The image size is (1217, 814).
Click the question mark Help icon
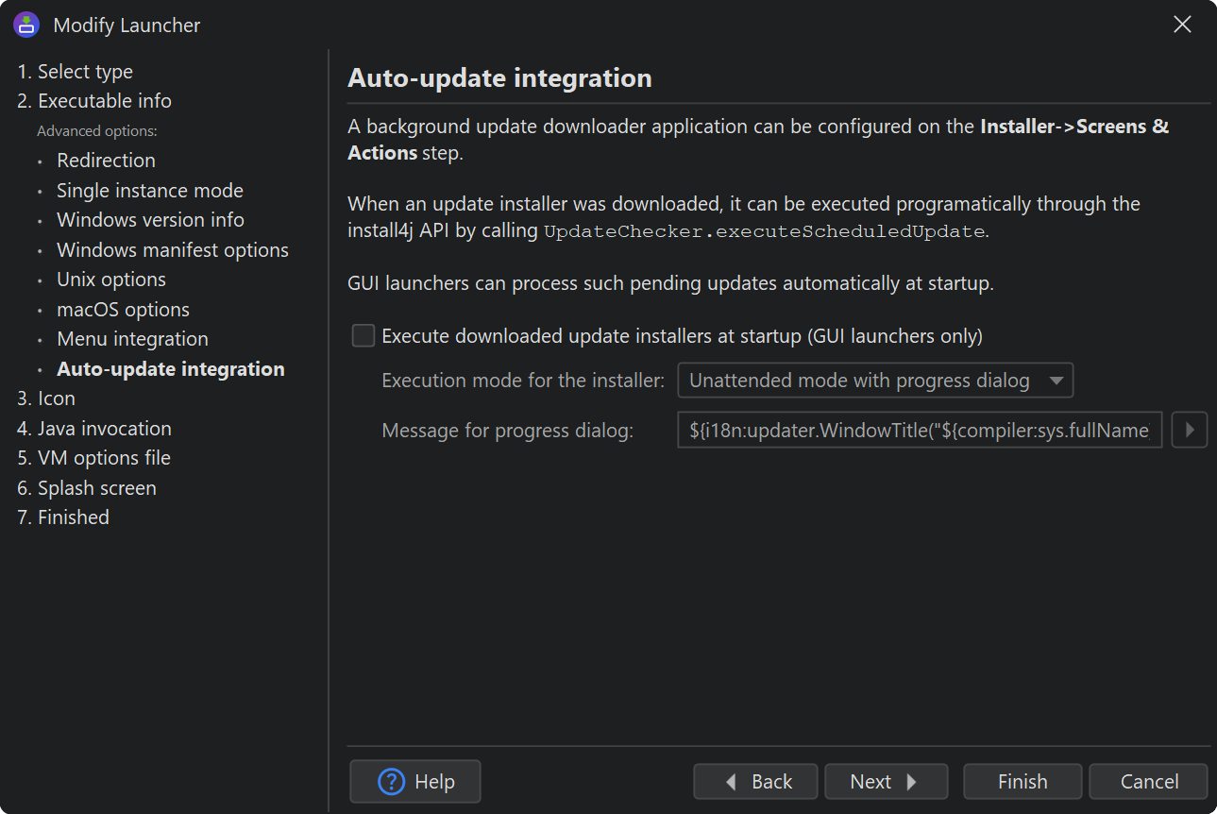[x=391, y=782]
